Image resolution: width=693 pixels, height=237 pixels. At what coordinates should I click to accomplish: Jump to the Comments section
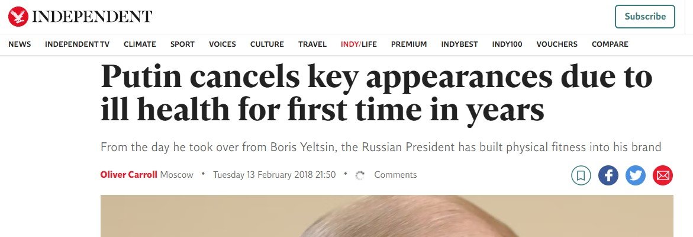coord(395,175)
